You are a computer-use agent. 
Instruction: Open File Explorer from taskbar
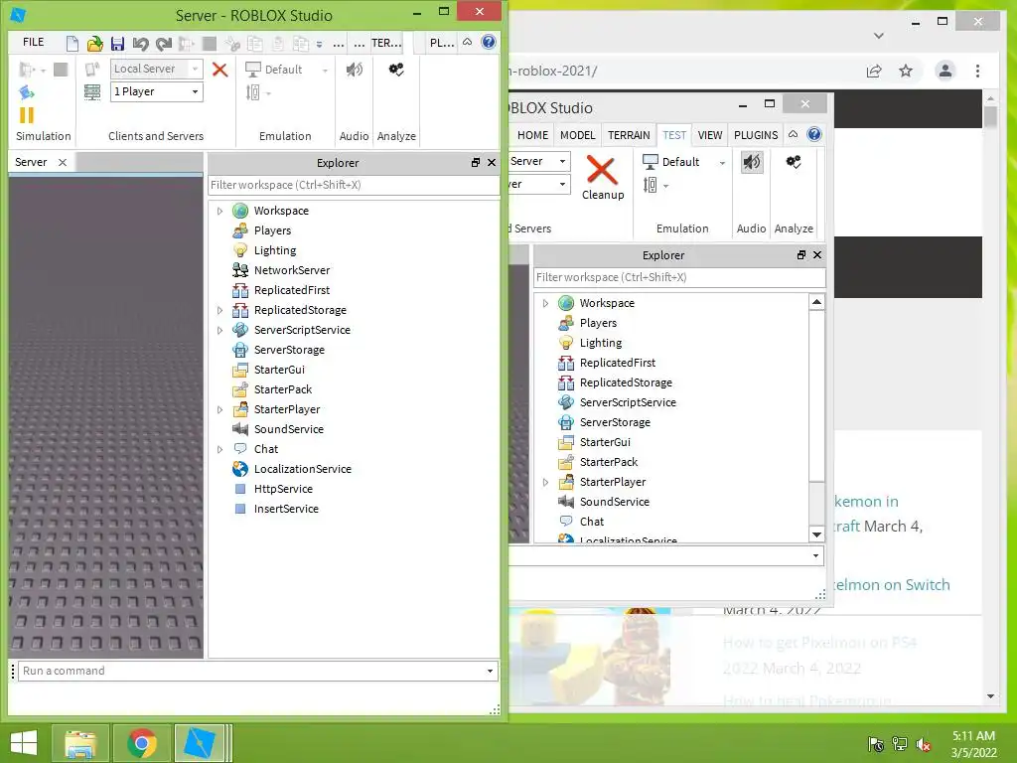click(79, 743)
